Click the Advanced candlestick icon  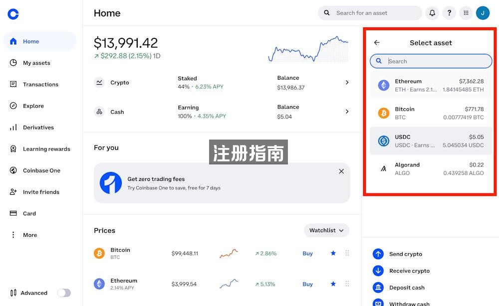click(13, 293)
